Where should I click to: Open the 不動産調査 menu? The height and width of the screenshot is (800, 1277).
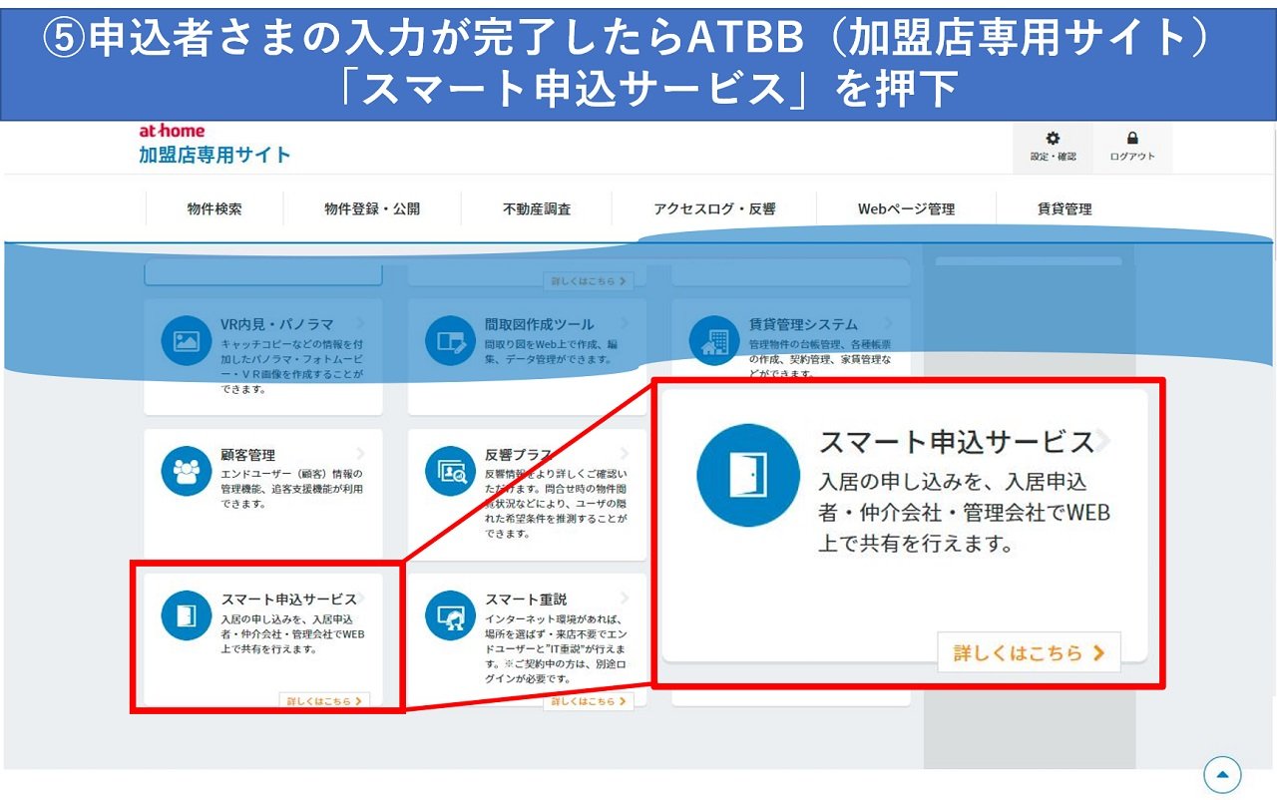(x=537, y=208)
